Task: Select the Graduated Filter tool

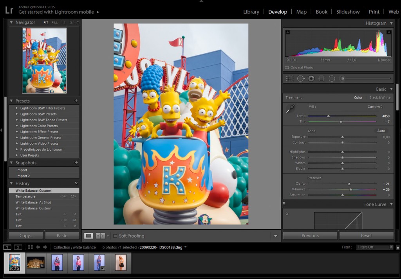Action: 322,78
